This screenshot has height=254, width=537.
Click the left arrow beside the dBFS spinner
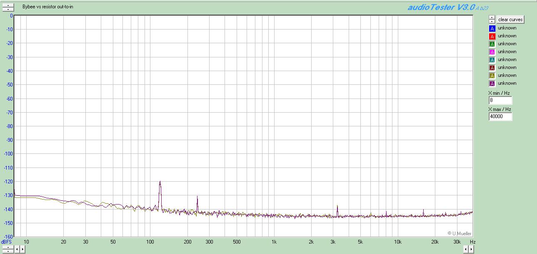pos(17,249)
